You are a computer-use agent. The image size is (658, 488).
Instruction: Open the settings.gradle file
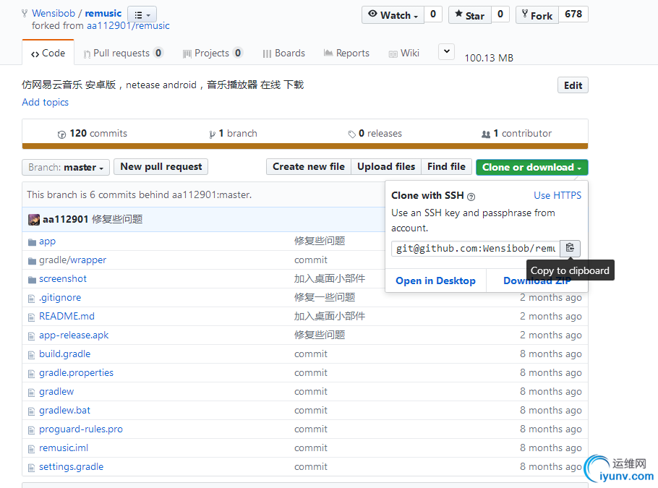point(72,466)
